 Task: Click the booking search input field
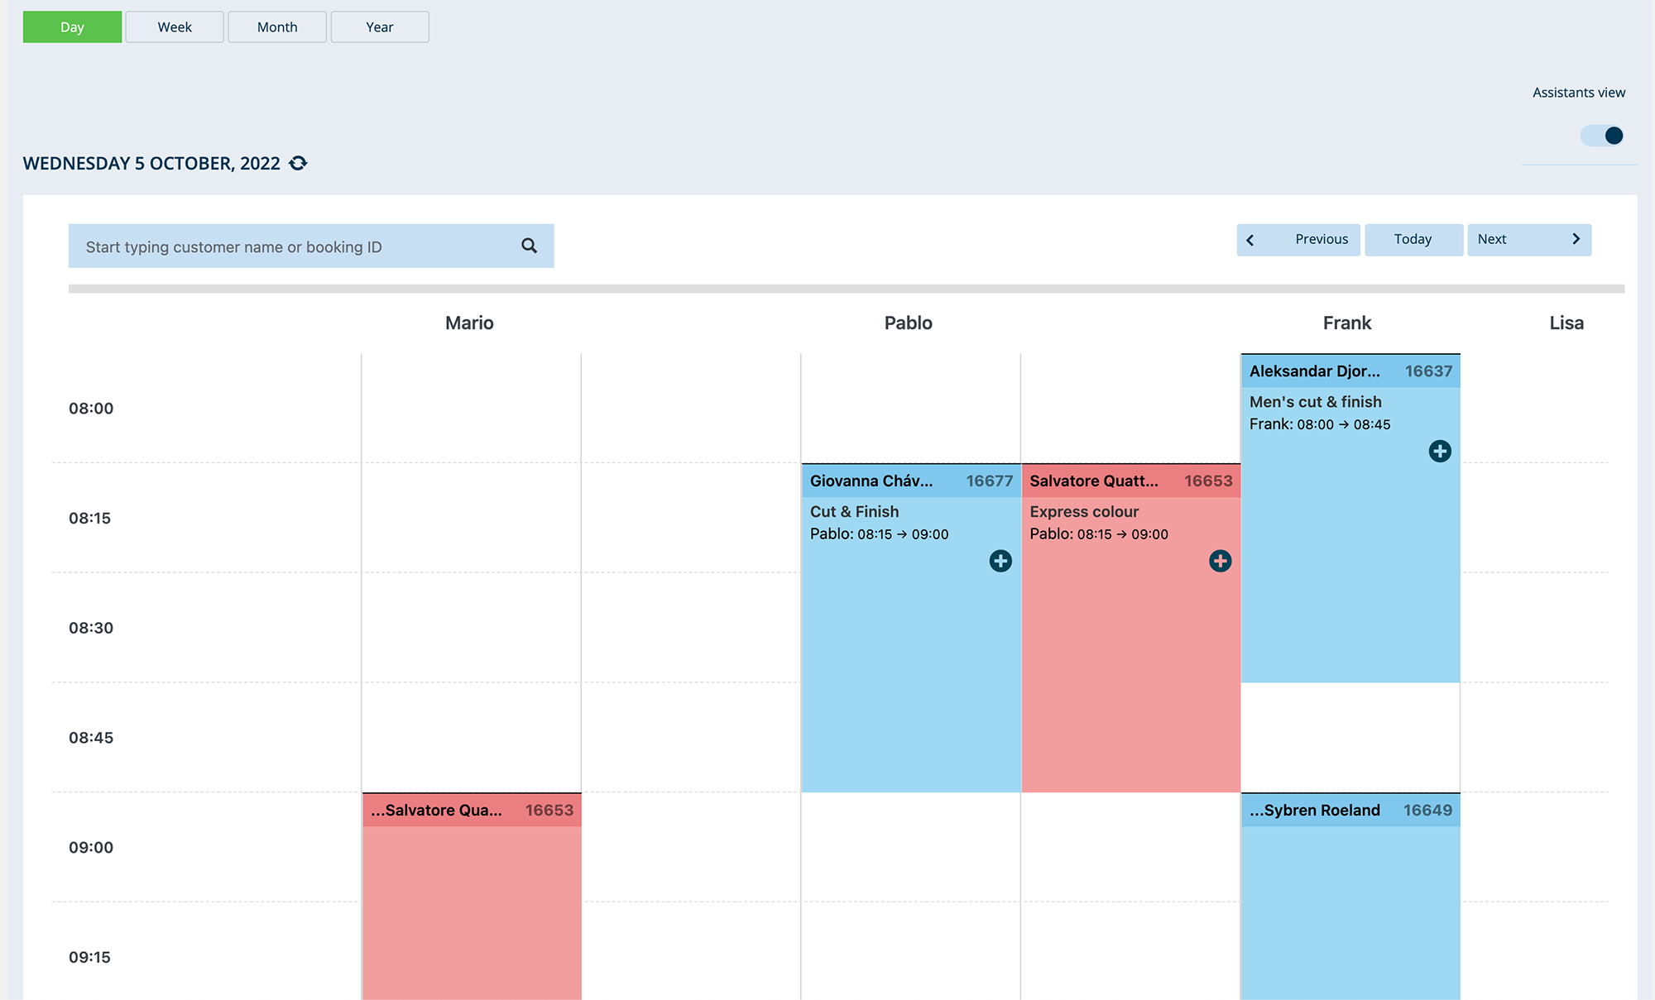311,246
